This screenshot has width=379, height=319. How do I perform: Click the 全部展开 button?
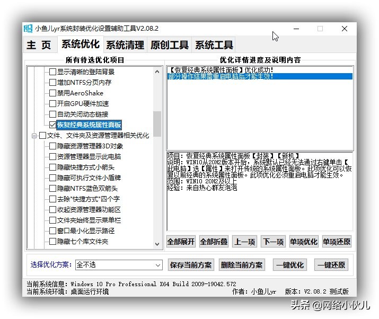click(x=181, y=242)
